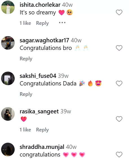The height and width of the screenshot is (163, 129).
Task: View rasika_sangeet's profile photo
Action: 8,114
